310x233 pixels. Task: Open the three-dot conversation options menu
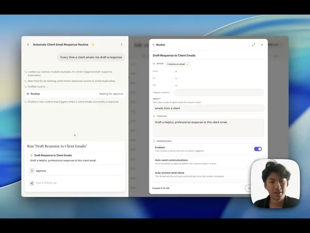122,45
